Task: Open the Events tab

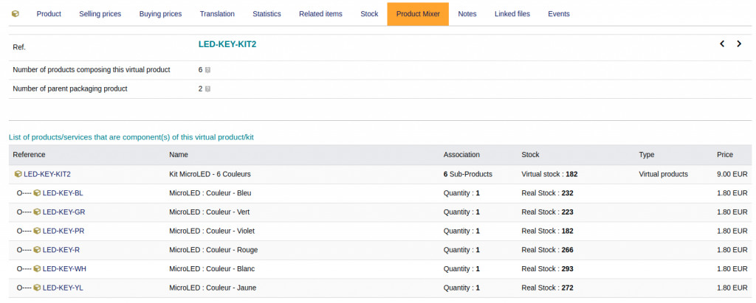Action: click(559, 14)
